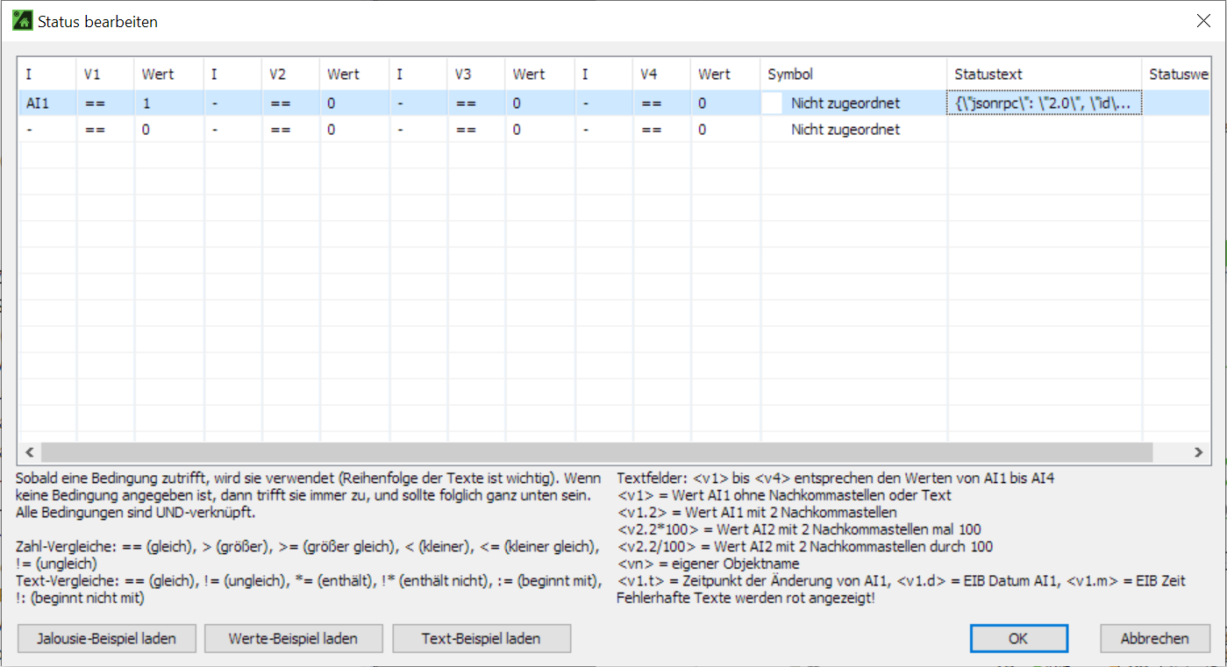Click the V4 '==' operator in the AI1 row
This screenshot has height=667, width=1227.
(662, 103)
